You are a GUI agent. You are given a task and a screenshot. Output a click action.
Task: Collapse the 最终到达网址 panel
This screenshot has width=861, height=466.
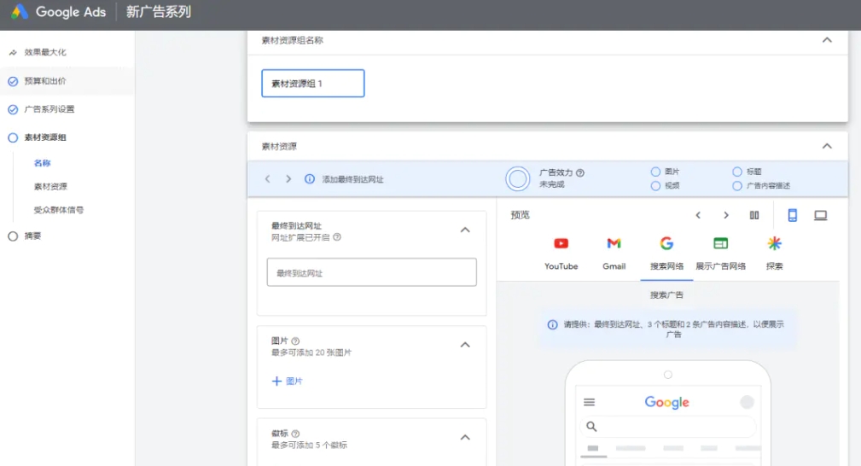465,230
